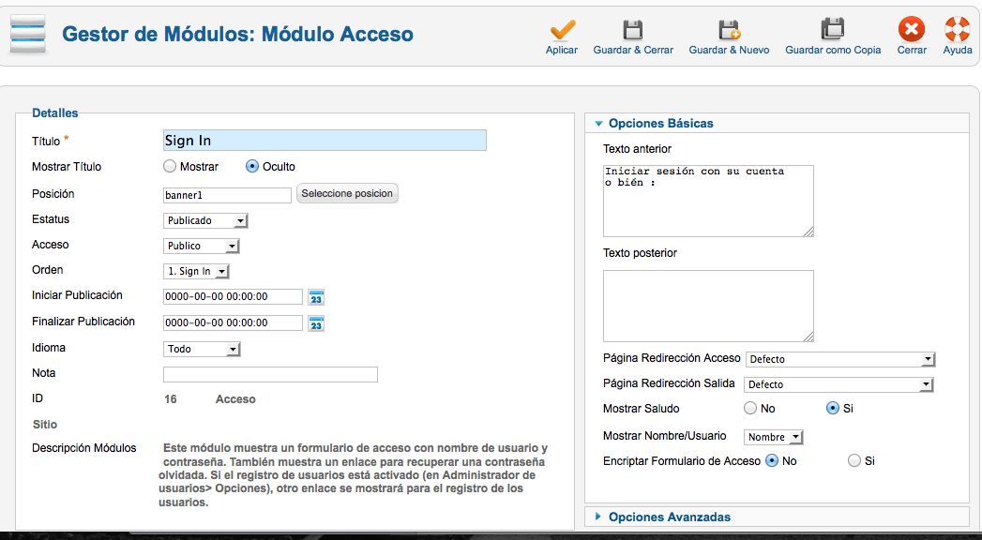Click Guardar & Nuevo icon

click(729, 29)
